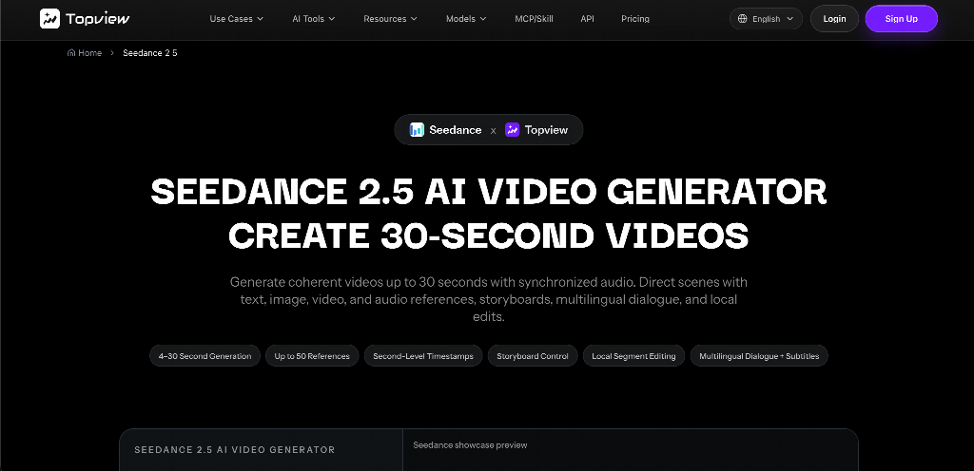Click the Seedance x Topview badge separator

tap(494, 131)
